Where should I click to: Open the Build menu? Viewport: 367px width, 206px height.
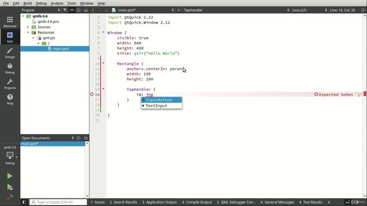(x=28, y=3)
